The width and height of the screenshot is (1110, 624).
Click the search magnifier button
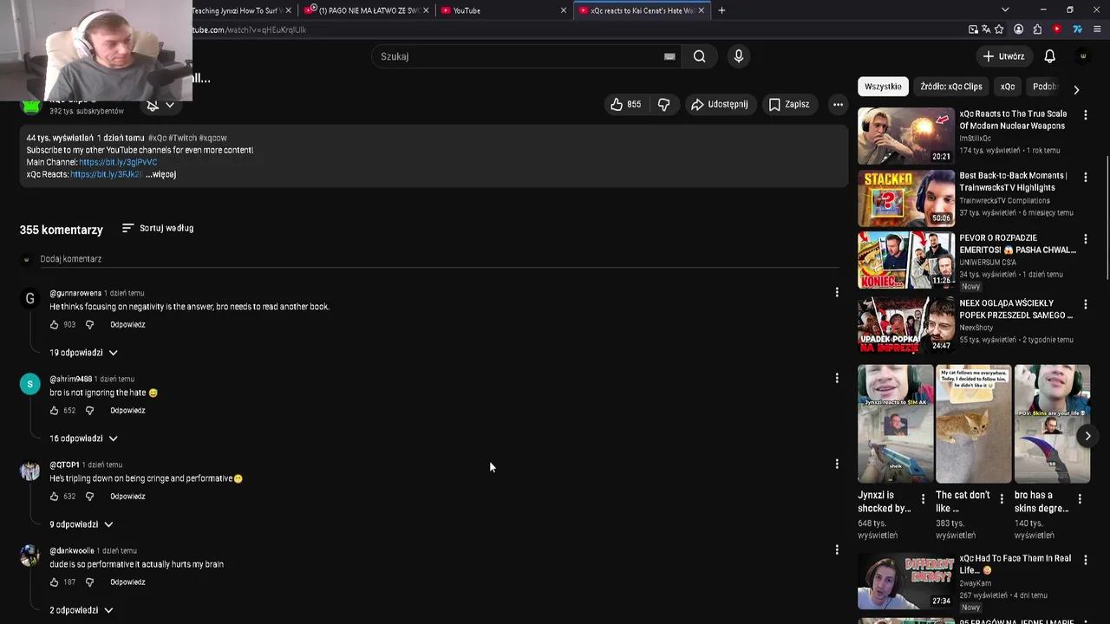[699, 56]
